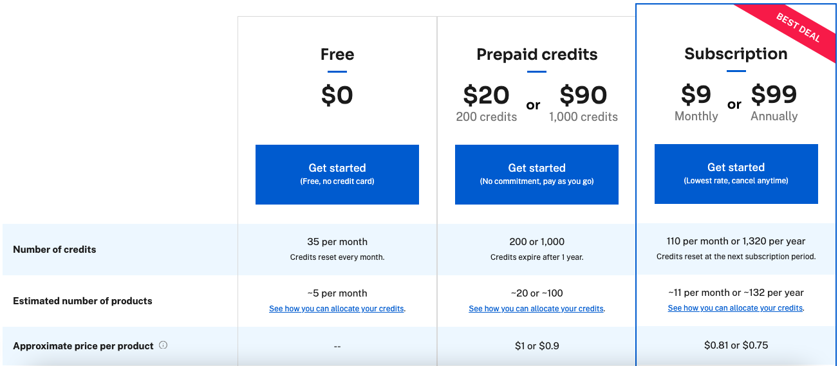Click the Number of credits row label
840x366 pixels.
point(55,250)
